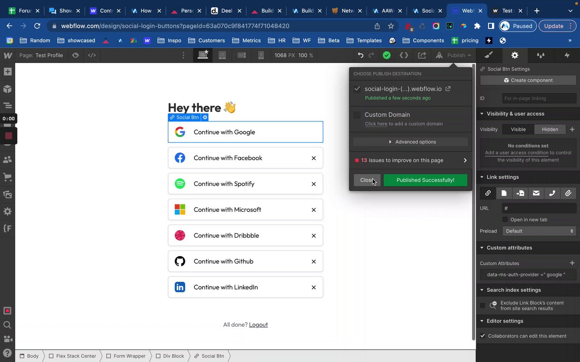Edit the data-ms-auth-provider attribute
Screen dimensions: 580x362
point(528,275)
